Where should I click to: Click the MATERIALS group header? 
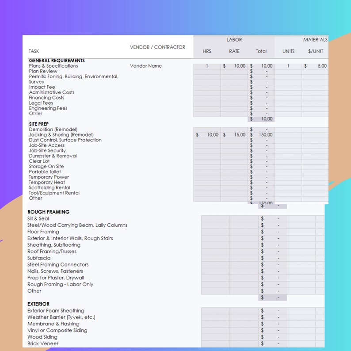pyautogui.click(x=315, y=40)
